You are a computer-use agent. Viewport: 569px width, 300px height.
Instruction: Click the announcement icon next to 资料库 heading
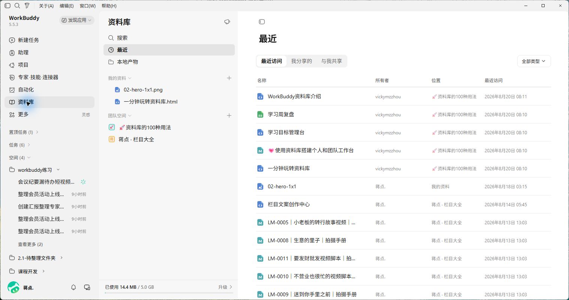pos(227,22)
